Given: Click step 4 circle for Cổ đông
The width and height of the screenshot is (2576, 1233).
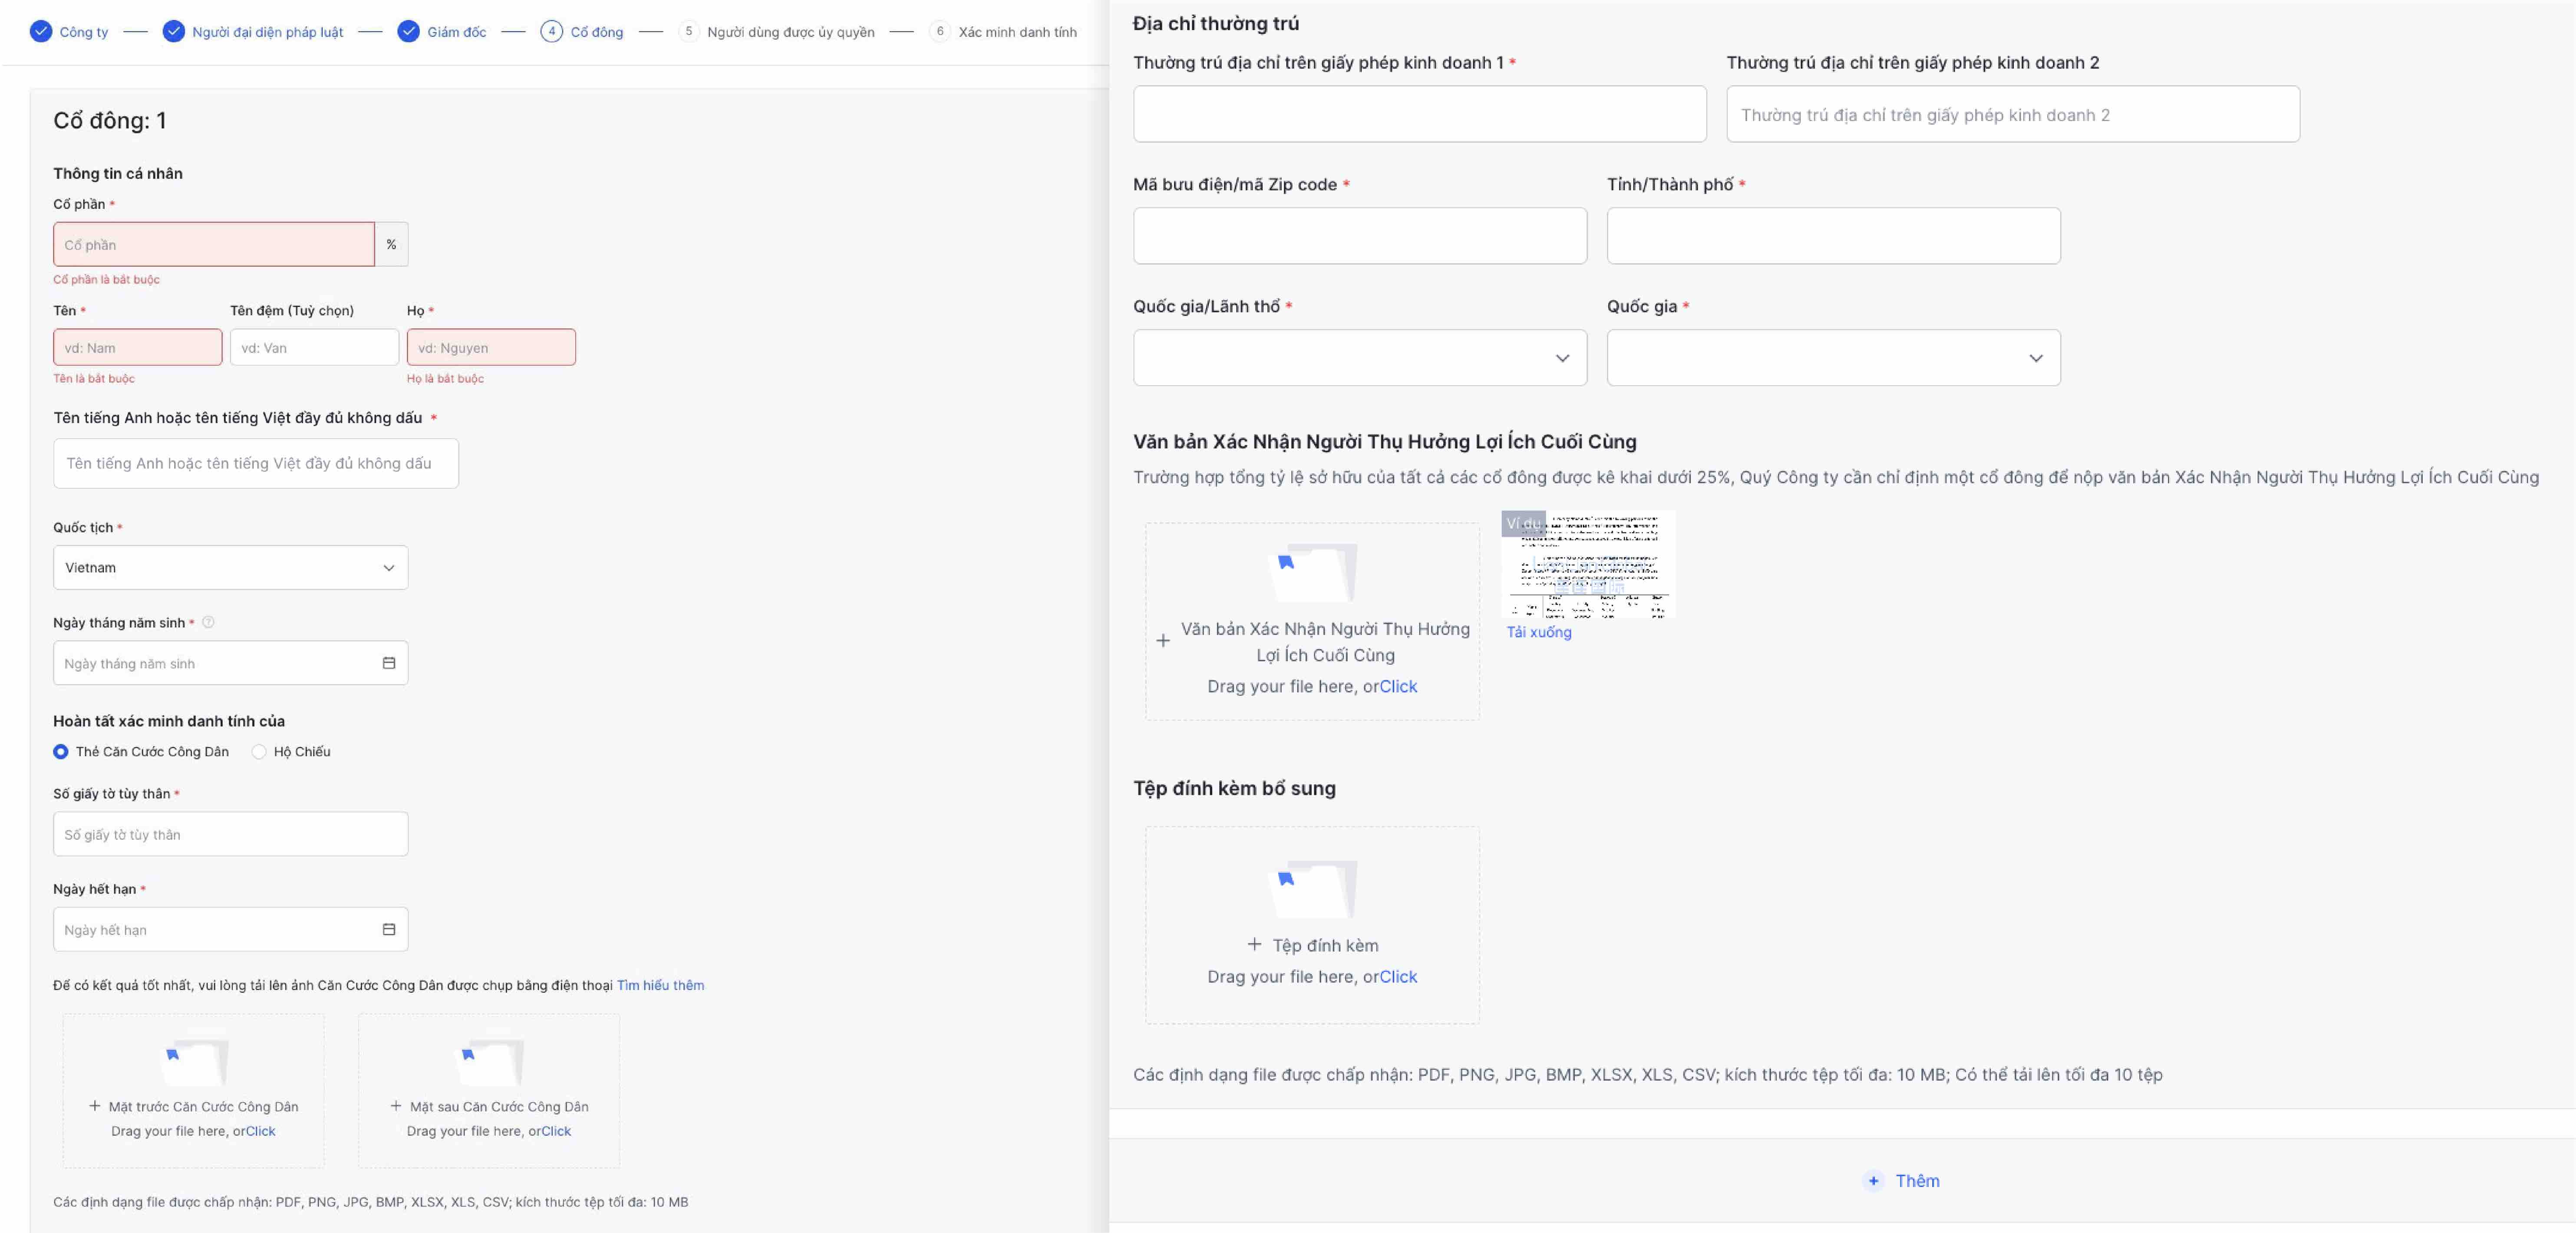Looking at the screenshot, I should coord(552,31).
